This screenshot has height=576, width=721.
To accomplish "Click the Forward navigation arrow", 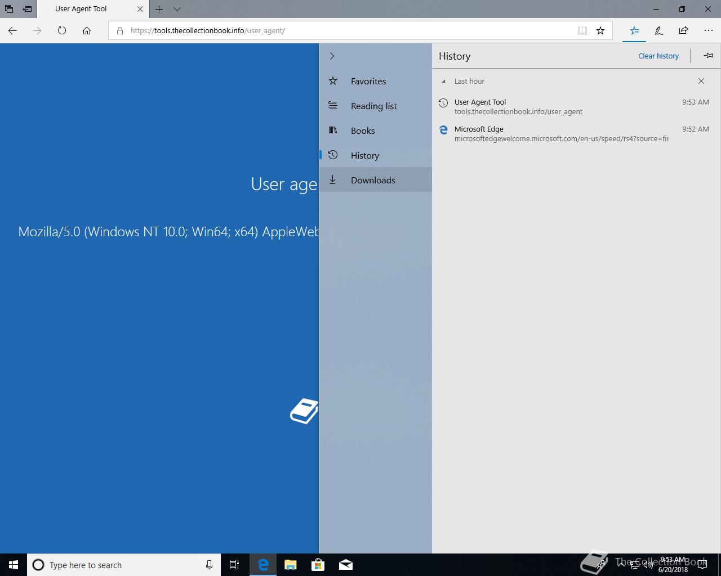I will 37,30.
